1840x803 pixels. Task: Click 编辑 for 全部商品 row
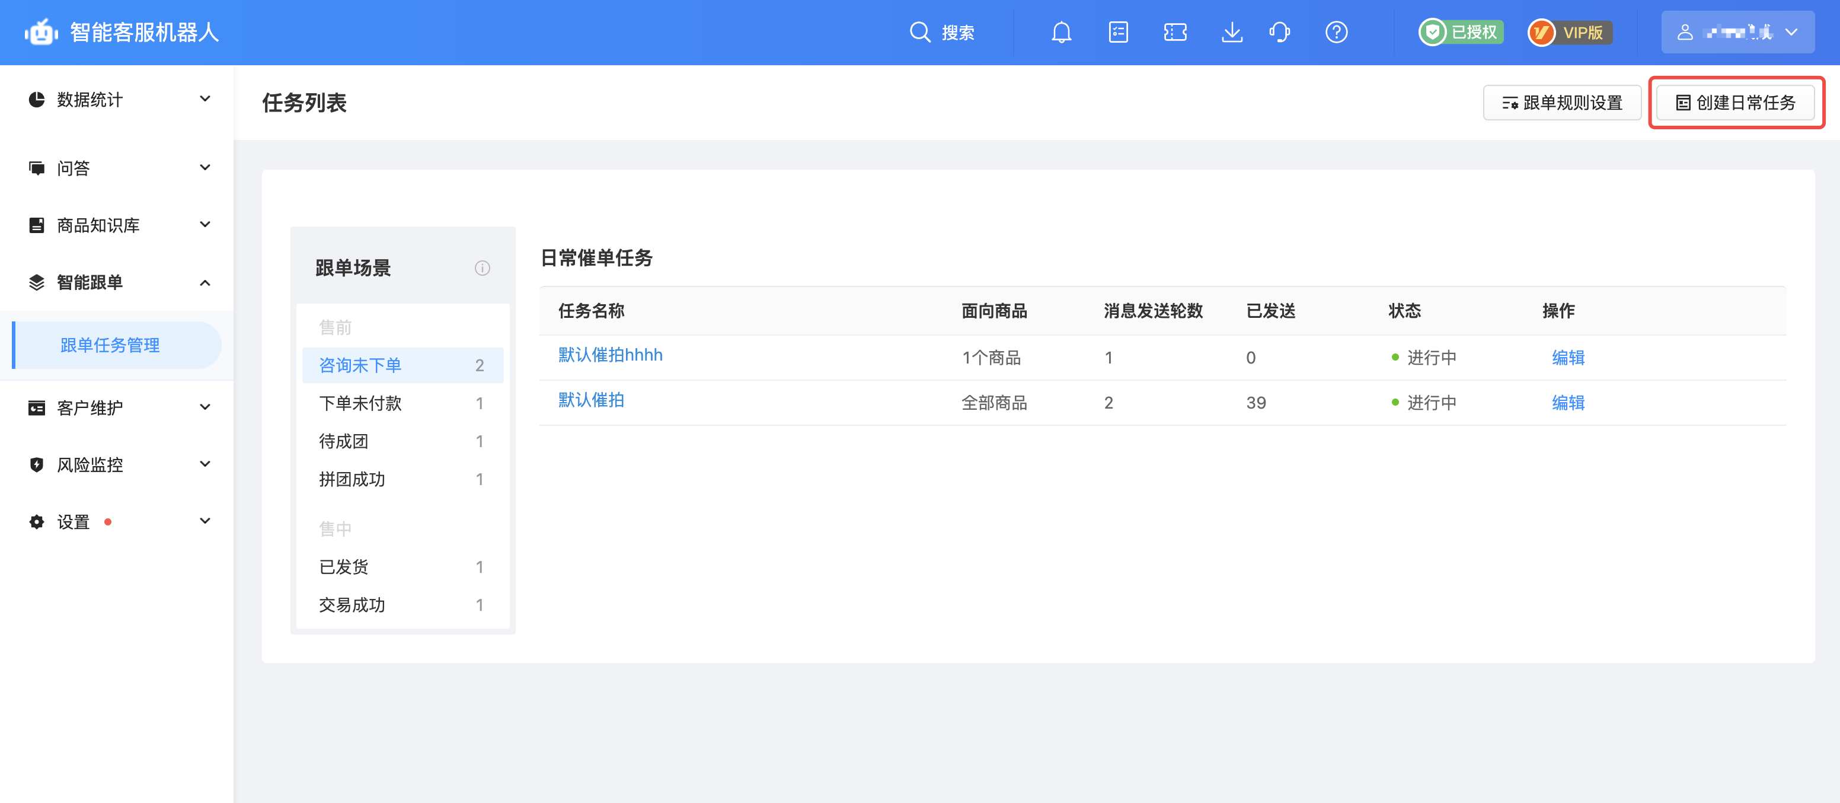click(1568, 402)
